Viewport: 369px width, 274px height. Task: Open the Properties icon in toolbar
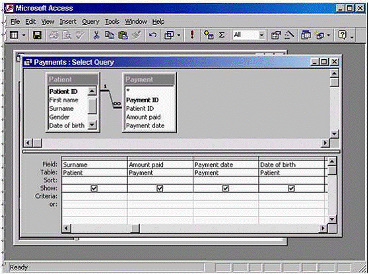point(276,35)
